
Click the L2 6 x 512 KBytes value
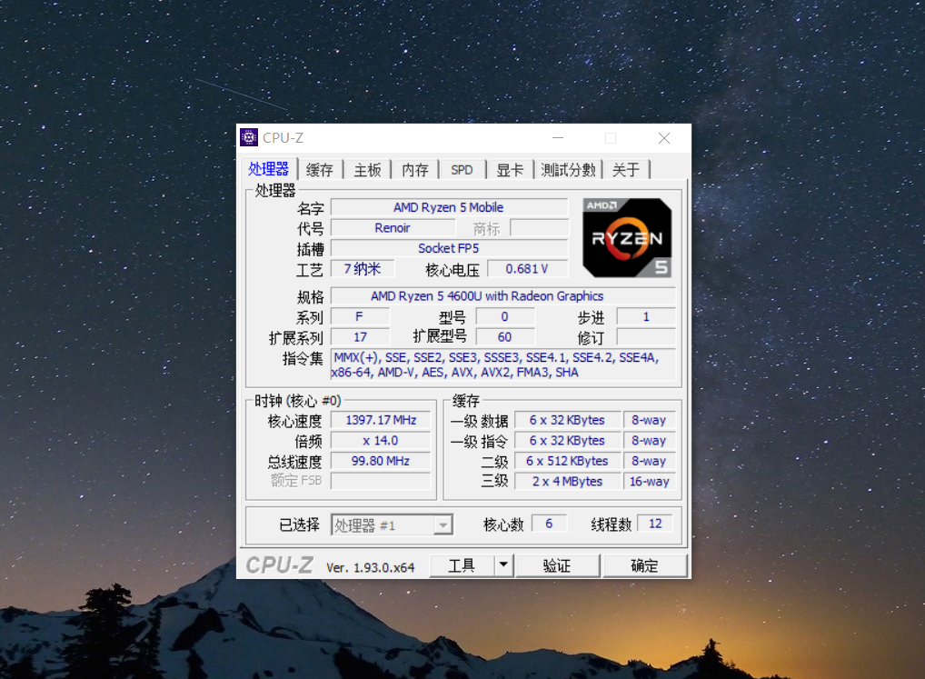point(568,461)
